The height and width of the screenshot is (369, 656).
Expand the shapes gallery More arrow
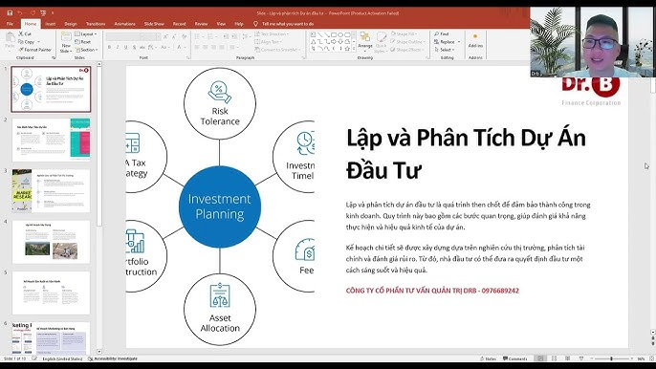click(354, 50)
